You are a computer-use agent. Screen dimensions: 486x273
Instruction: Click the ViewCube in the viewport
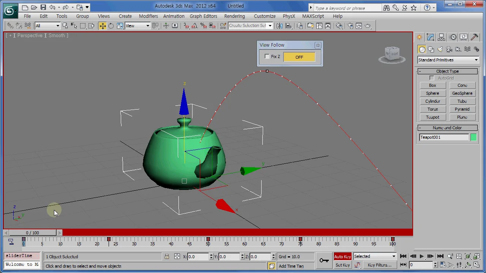(x=392, y=54)
